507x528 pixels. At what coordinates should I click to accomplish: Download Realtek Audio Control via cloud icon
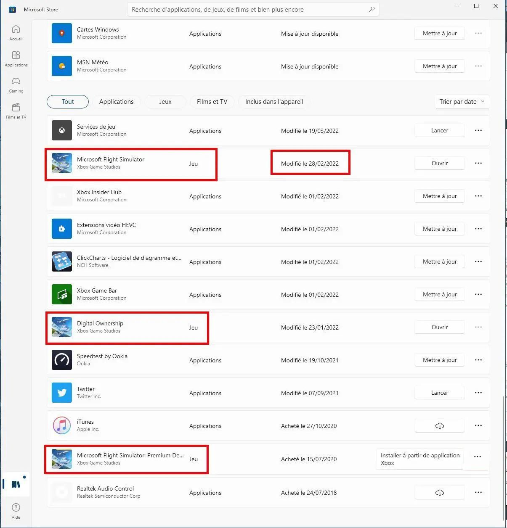coord(440,493)
